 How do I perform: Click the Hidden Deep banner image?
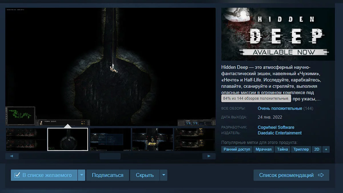[278, 34]
